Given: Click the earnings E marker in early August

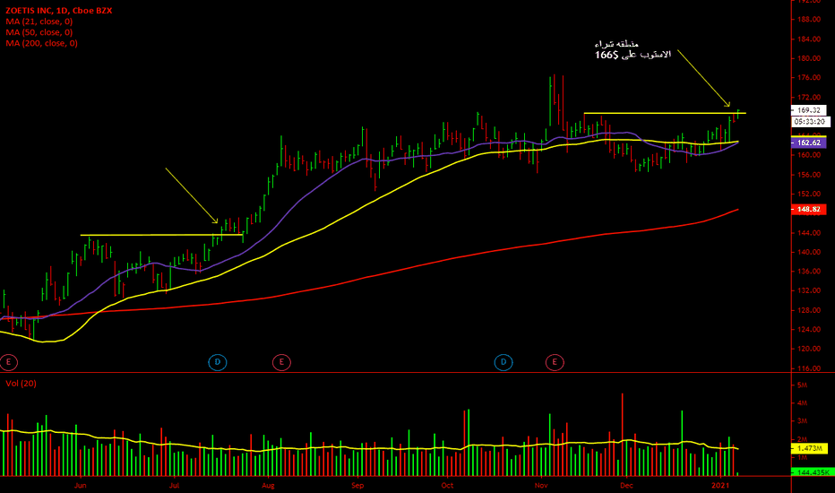Looking at the screenshot, I should (x=281, y=362).
